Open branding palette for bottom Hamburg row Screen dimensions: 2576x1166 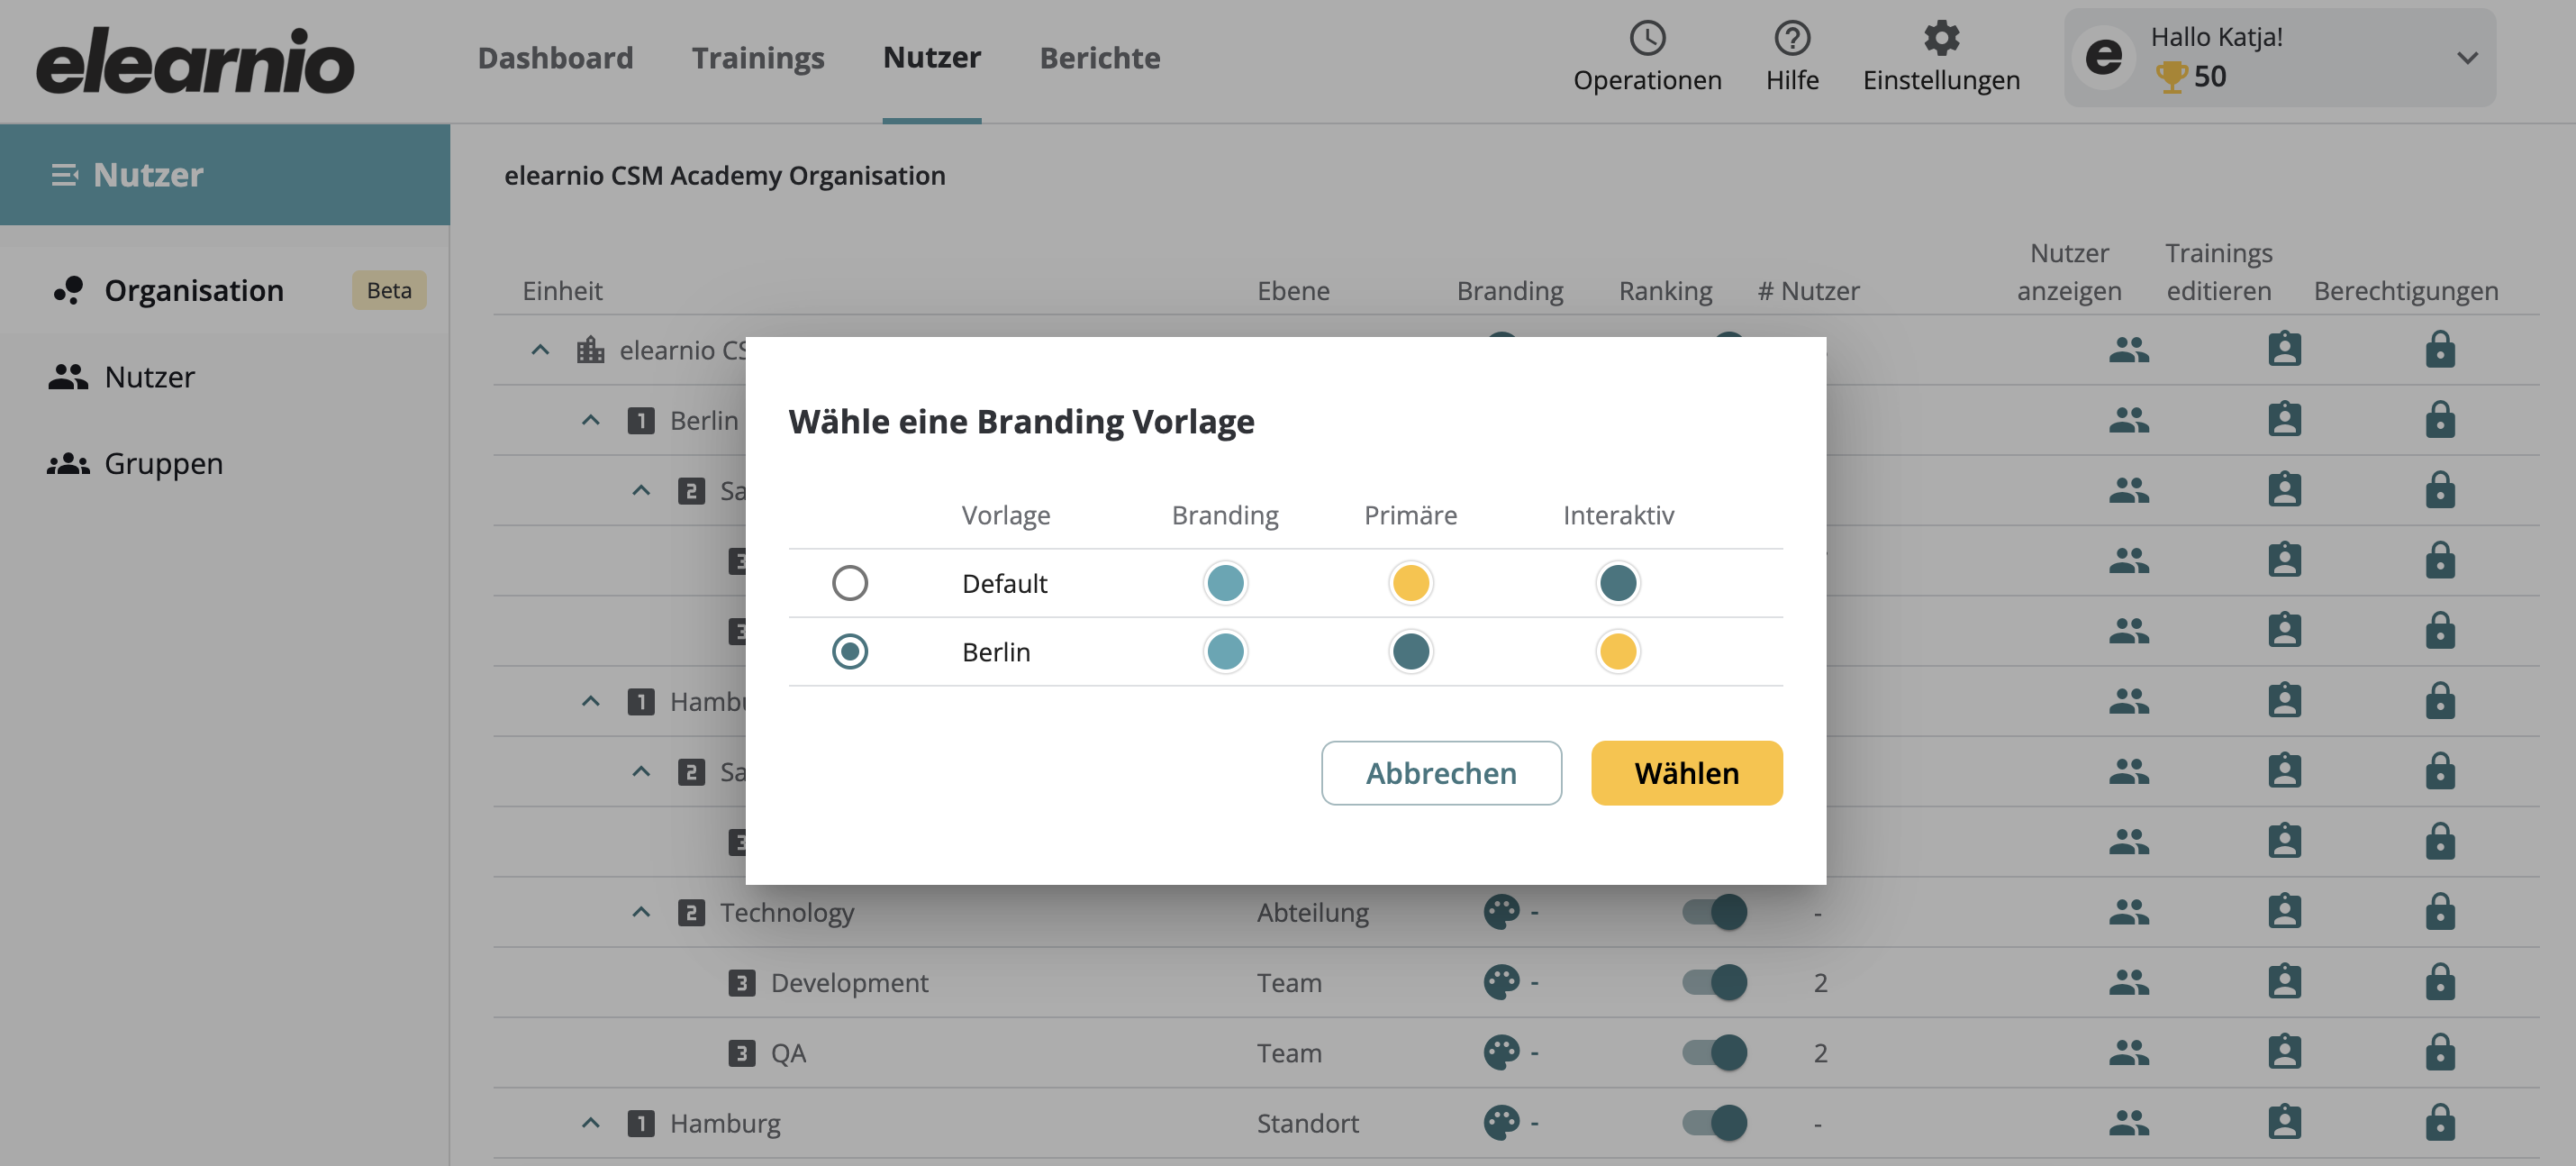(x=1500, y=1123)
